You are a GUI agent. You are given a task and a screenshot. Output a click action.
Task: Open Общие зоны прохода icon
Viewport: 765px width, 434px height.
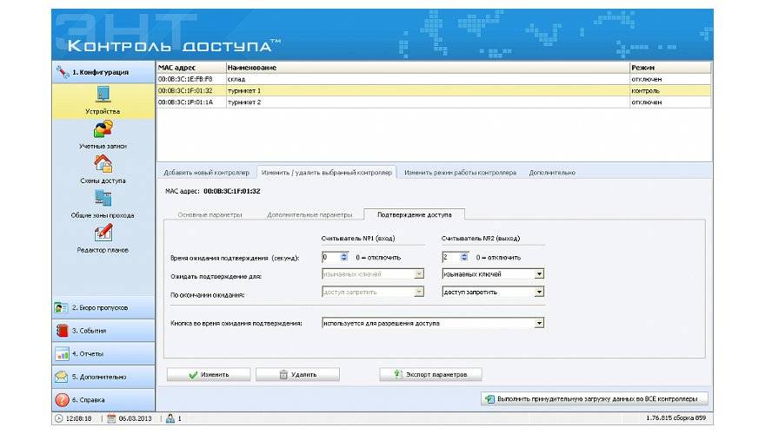click(x=103, y=199)
